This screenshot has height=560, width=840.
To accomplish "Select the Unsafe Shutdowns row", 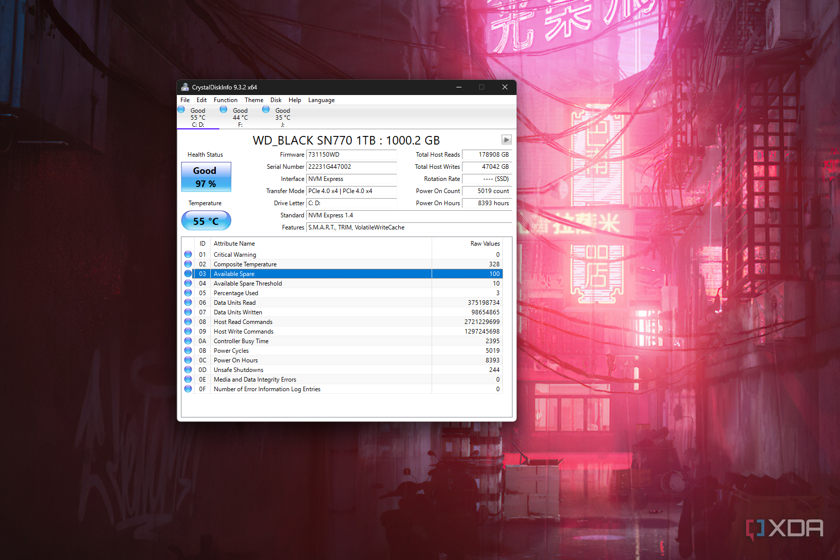I will point(343,370).
